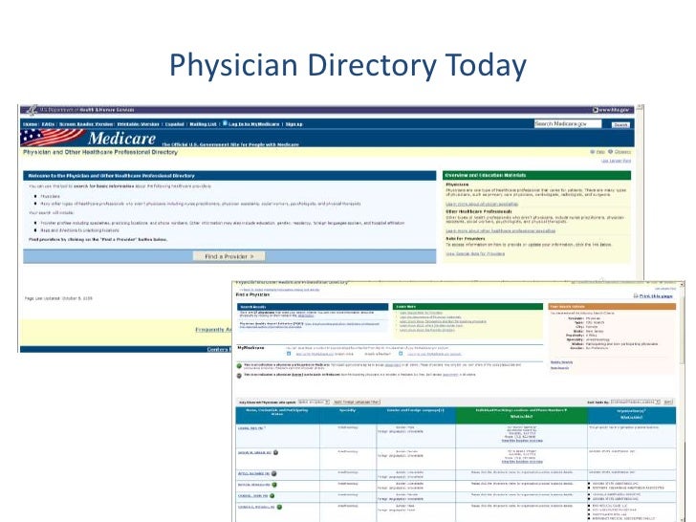Click status icon beside second physician name

(x=275, y=452)
